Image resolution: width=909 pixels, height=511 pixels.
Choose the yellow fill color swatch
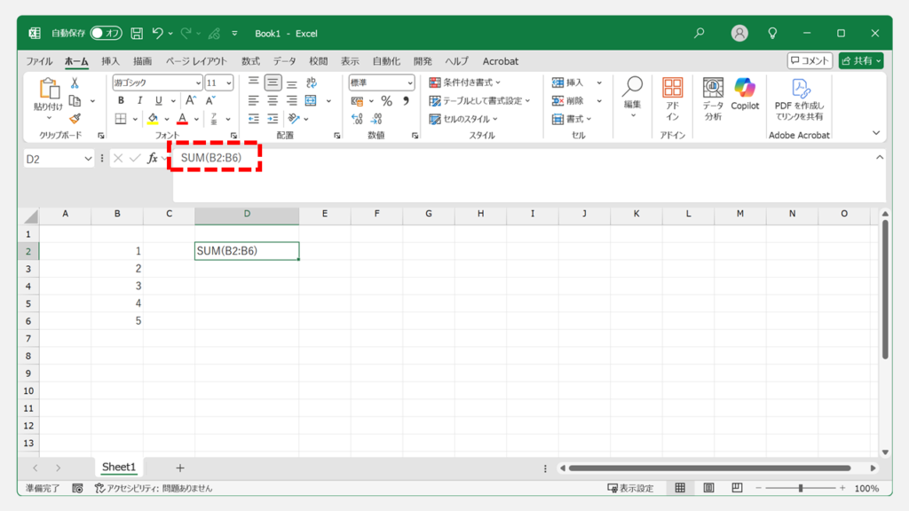(153, 119)
